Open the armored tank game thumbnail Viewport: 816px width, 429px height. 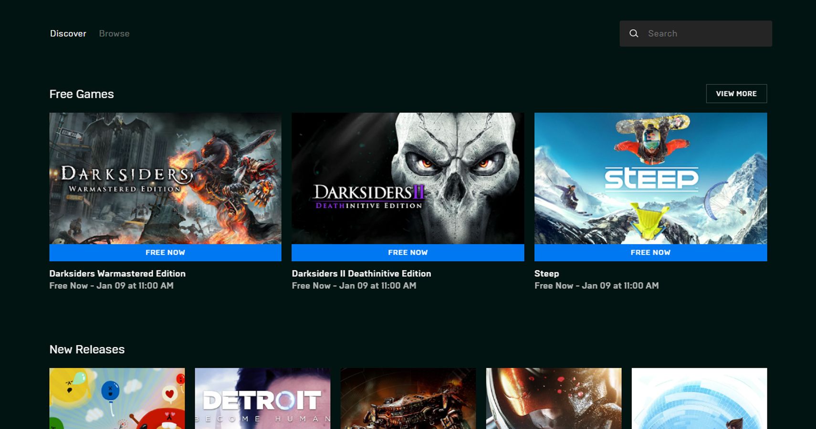point(408,398)
